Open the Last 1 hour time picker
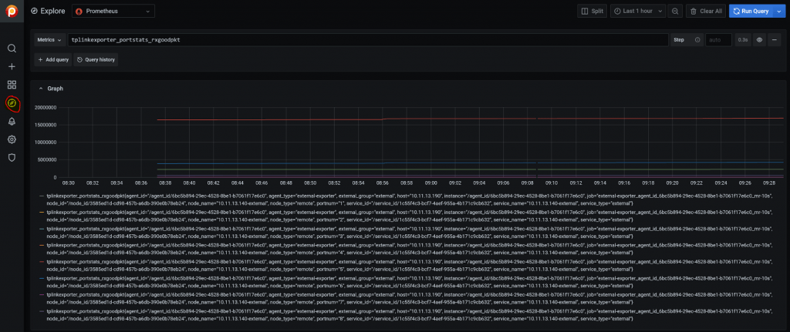This screenshot has width=790, height=332. 637,11
